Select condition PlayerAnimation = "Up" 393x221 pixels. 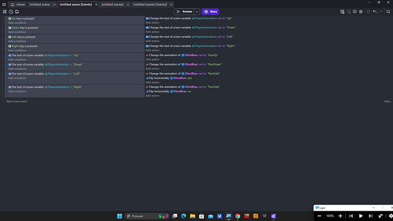click(x=44, y=55)
